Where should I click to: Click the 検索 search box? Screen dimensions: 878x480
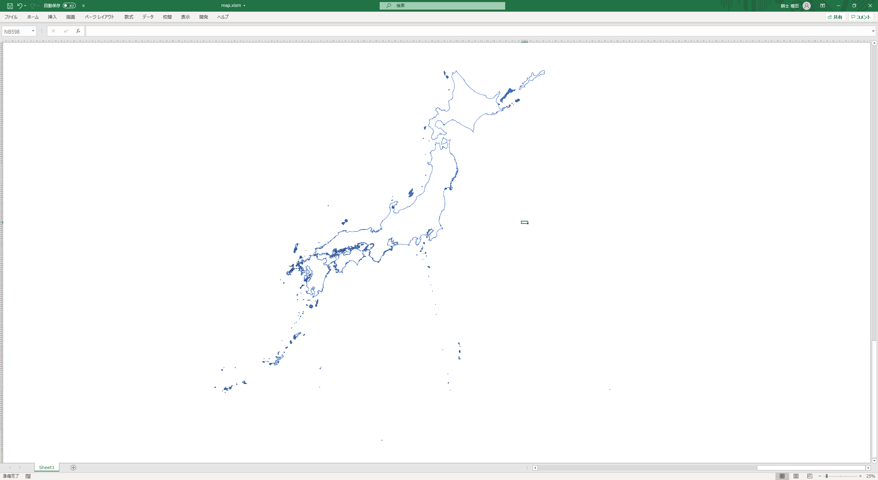click(442, 6)
